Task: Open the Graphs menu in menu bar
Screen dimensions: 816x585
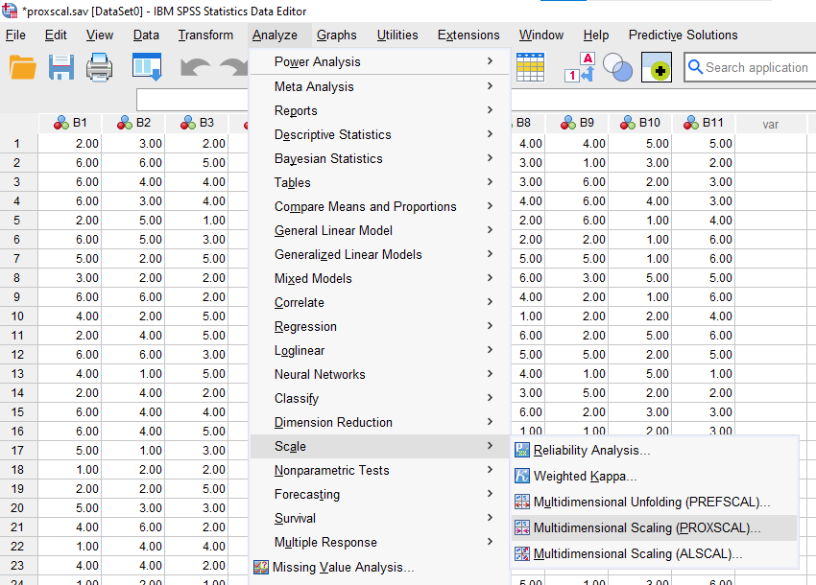Action: [336, 35]
